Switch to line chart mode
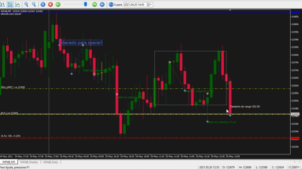 (x=17, y=4)
